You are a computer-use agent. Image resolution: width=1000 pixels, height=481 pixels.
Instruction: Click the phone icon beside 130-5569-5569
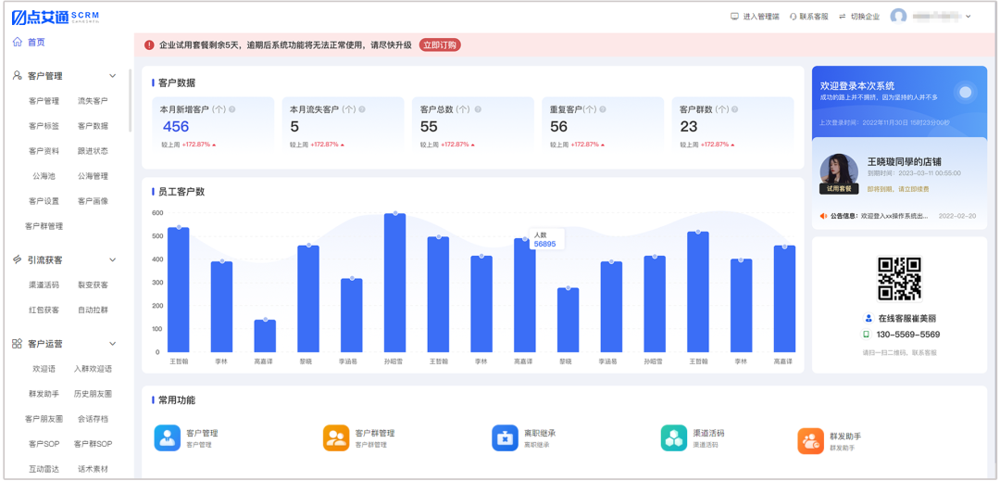pos(867,335)
